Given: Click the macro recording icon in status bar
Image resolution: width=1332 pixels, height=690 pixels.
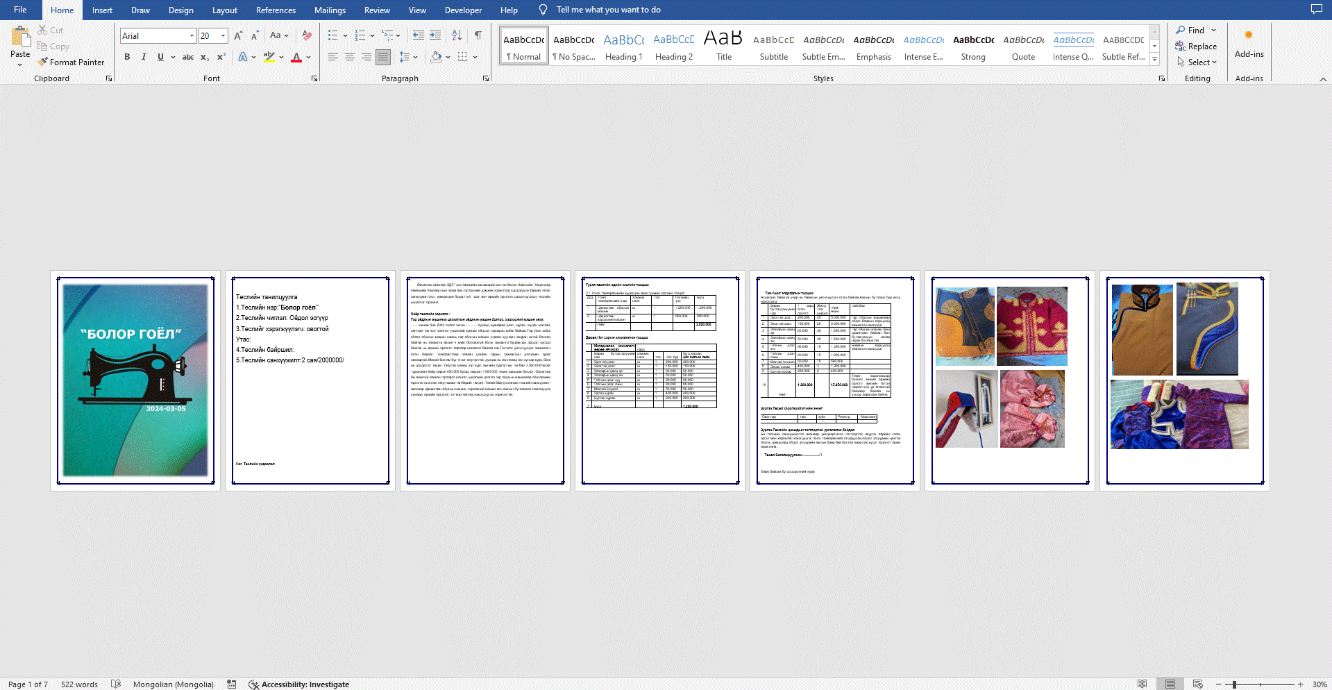Looking at the screenshot, I should coord(232,684).
